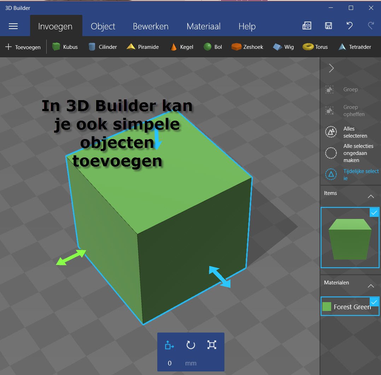Uncheck the Forest Green material checkmark
This screenshot has height=375, width=381.
pos(374,302)
